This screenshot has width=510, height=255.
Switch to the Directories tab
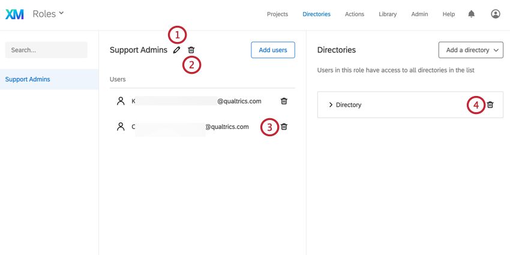316,14
